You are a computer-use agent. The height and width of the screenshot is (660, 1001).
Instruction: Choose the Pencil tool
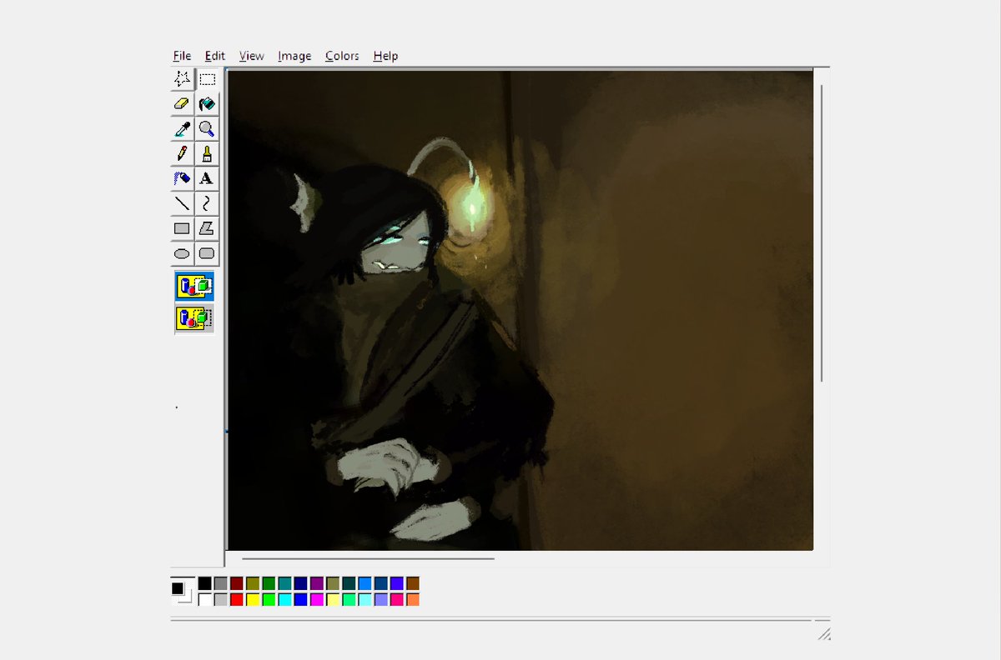(182, 154)
